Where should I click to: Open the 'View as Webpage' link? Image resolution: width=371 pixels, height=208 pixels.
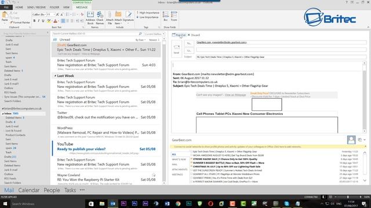click(235, 95)
